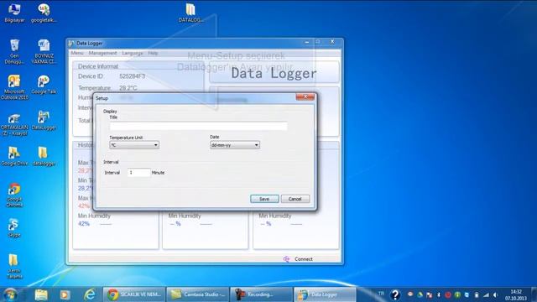Open the Google Drive desktop icon
Viewport: 537px width, 302px height.
point(14,156)
